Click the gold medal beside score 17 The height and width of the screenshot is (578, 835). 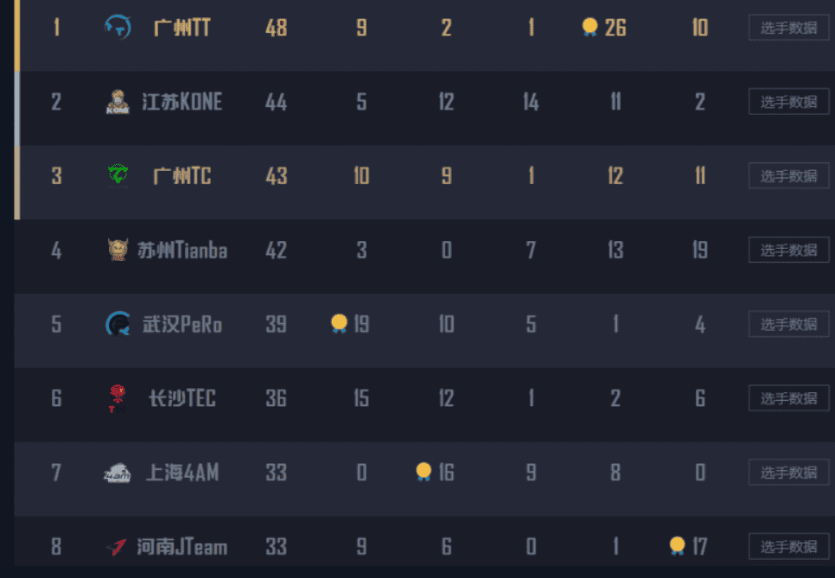[677, 545]
